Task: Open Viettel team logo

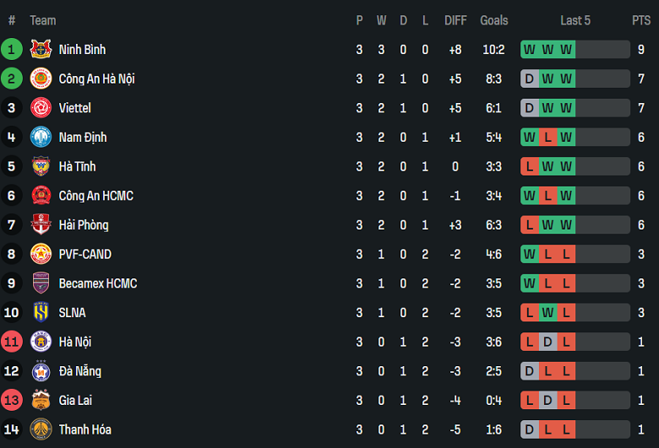Action: (x=41, y=108)
